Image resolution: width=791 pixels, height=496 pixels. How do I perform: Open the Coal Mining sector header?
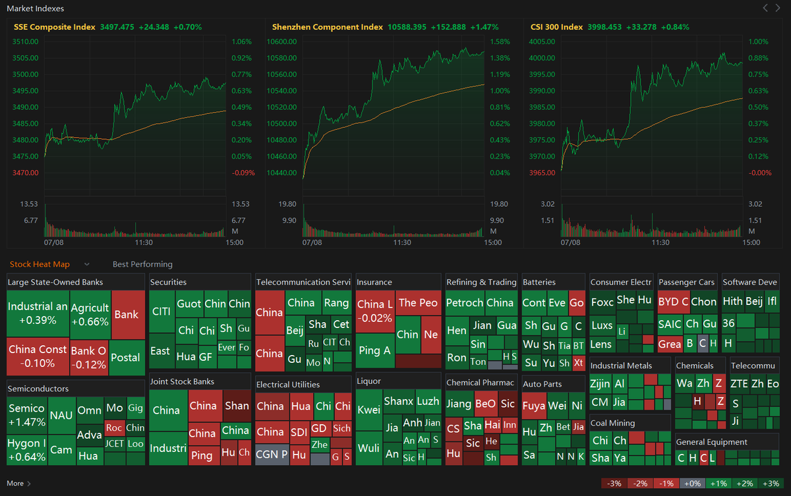pos(630,423)
